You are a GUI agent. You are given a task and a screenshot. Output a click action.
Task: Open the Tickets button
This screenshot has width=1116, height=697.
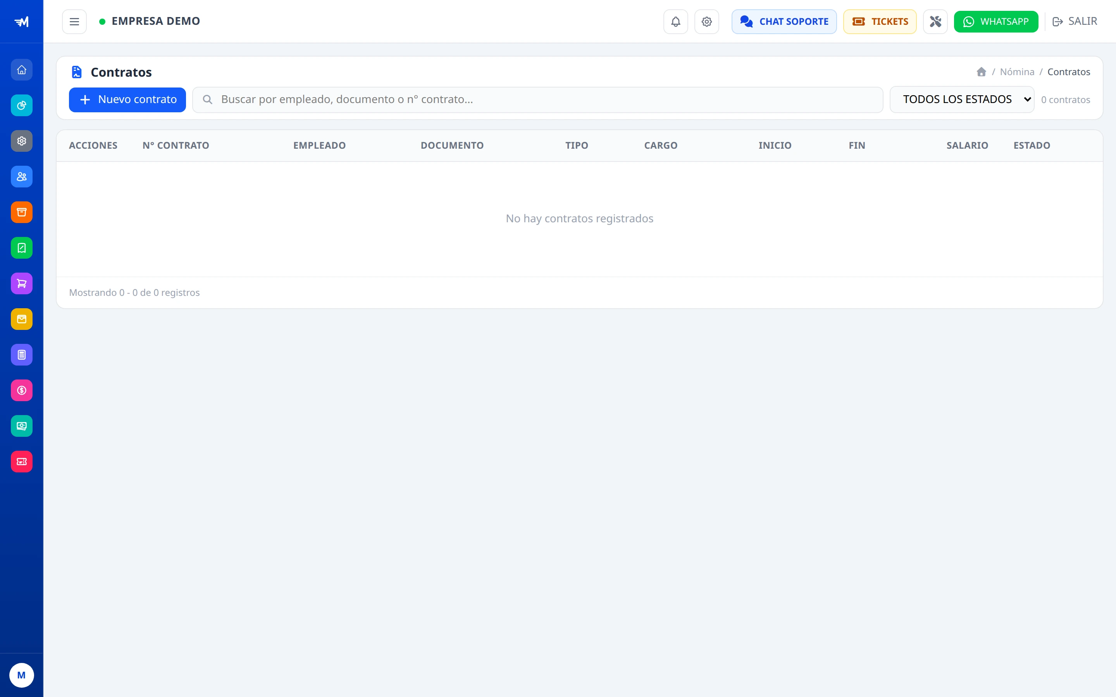[880, 22]
